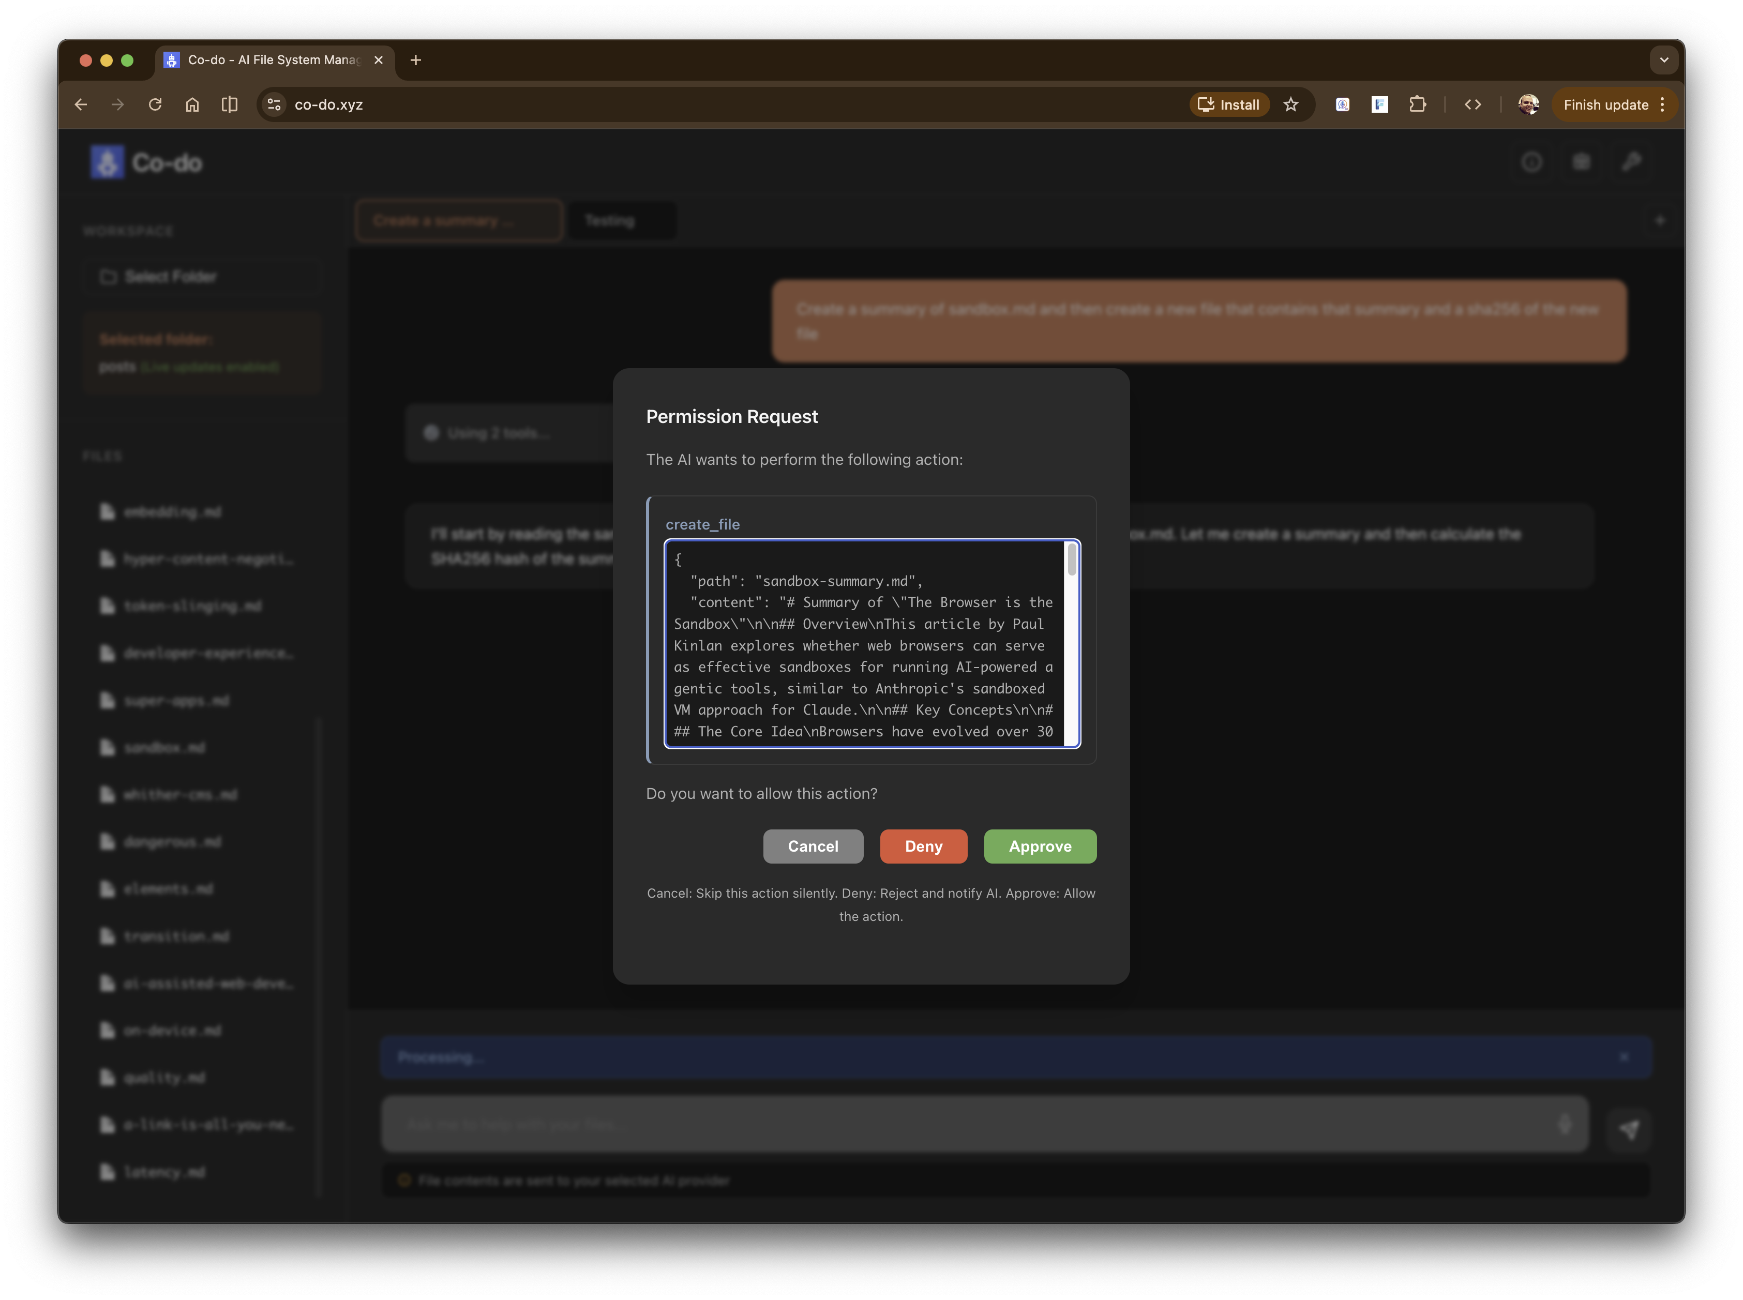The height and width of the screenshot is (1300, 1743).
Task: Open Chrome menu three dots
Action: [1663, 104]
